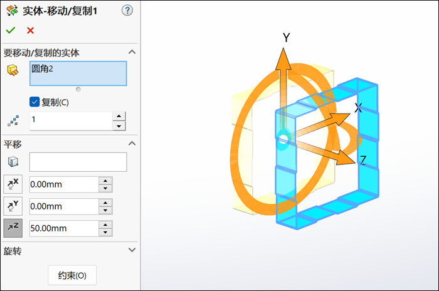
Task: Click the translation reference icon
Action: pos(13,162)
